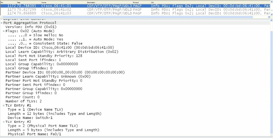This screenshot has height=138, width=273.
Task: Select Type = 1 (Device Name TLV)
Action: (35, 110)
